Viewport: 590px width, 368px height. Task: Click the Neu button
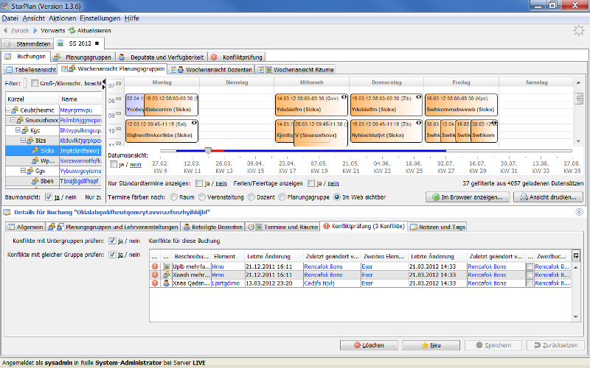431,345
